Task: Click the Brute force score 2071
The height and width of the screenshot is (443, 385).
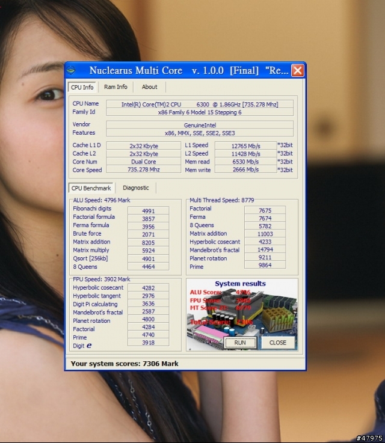Action: (149, 234)
